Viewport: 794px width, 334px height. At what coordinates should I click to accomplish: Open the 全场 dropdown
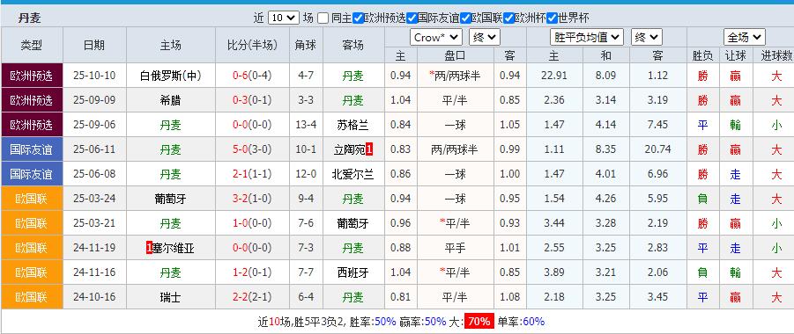(744, 37)
